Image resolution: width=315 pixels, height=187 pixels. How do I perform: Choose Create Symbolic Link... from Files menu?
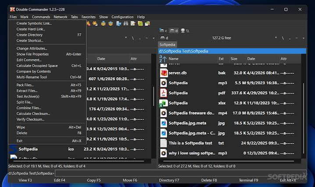point(47,23)
